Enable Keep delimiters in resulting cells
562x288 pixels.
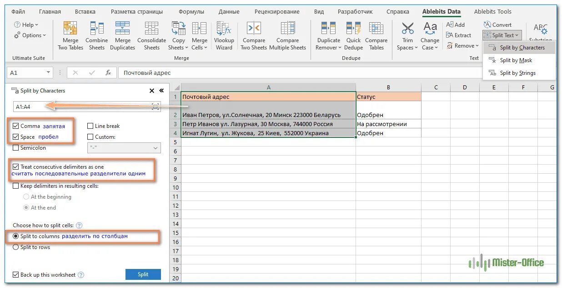coord(16,186)
